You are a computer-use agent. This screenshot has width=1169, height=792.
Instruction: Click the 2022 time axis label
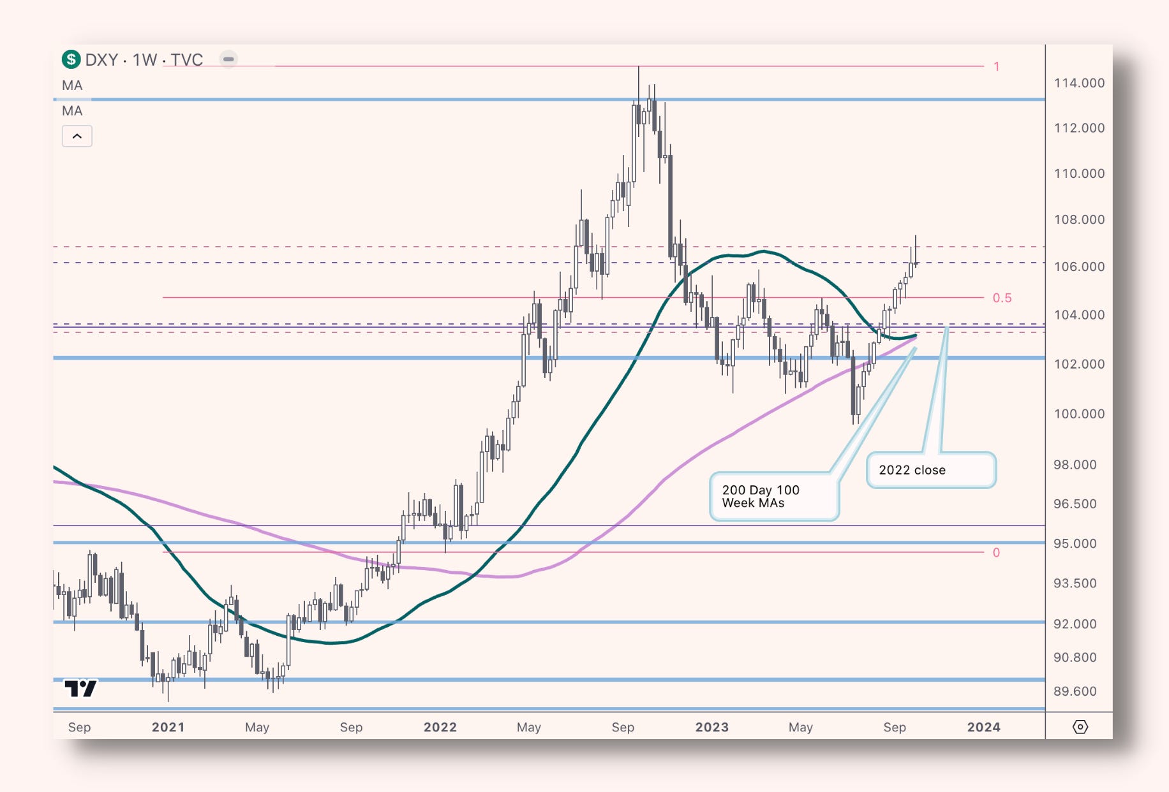pyautogui.click(x=440, y=728)
